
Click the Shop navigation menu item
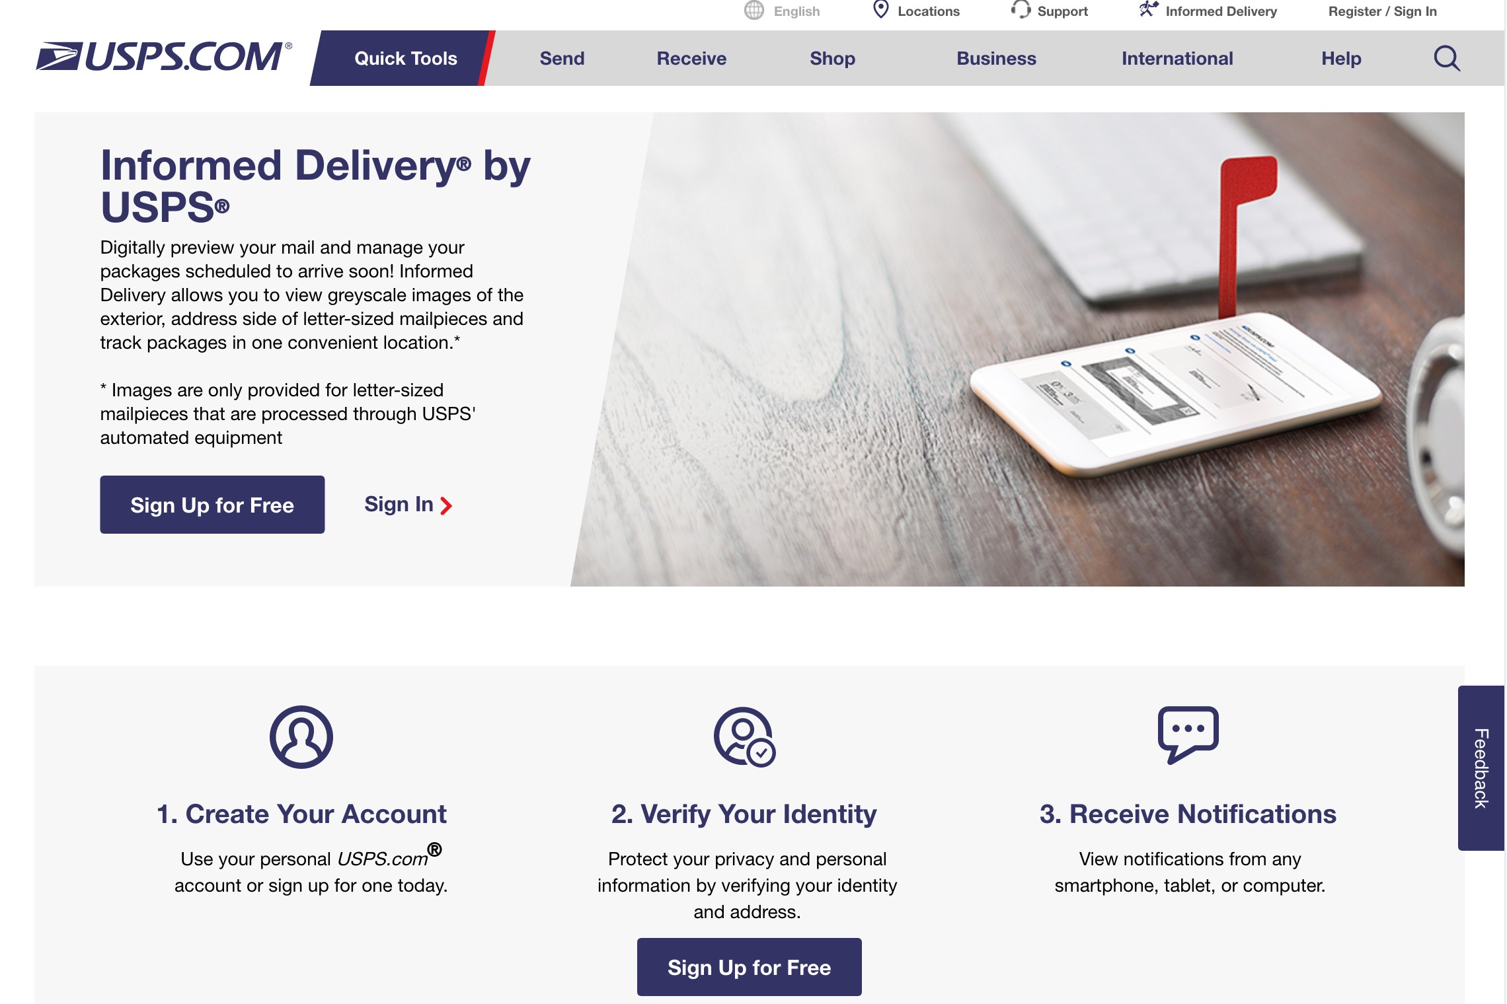coord(832,58)
